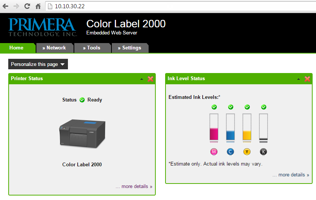Click the cyan C circle icon
This screenshot has width=316, height=200.
(x=230, y=152)
